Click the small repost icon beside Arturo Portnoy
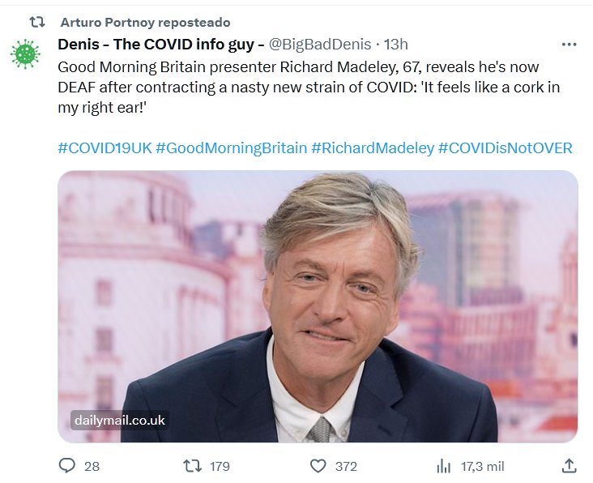 coord(36,22)
